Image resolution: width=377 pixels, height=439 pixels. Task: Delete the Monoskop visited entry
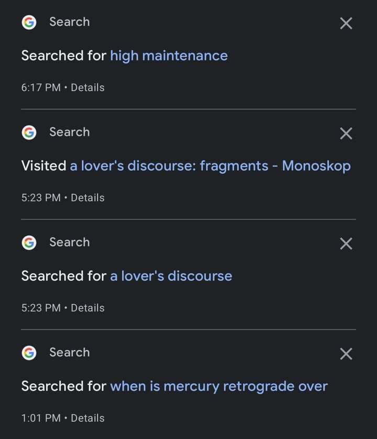[x=346, y=133]
